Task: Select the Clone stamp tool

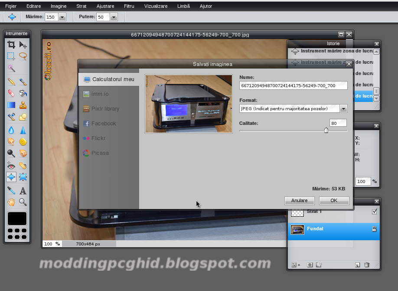Action: point(23,105)
